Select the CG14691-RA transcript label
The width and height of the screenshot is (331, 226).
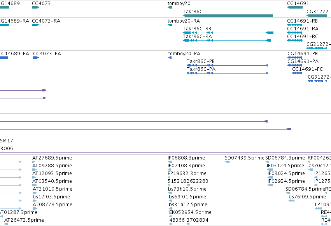[x=303, y=29]
